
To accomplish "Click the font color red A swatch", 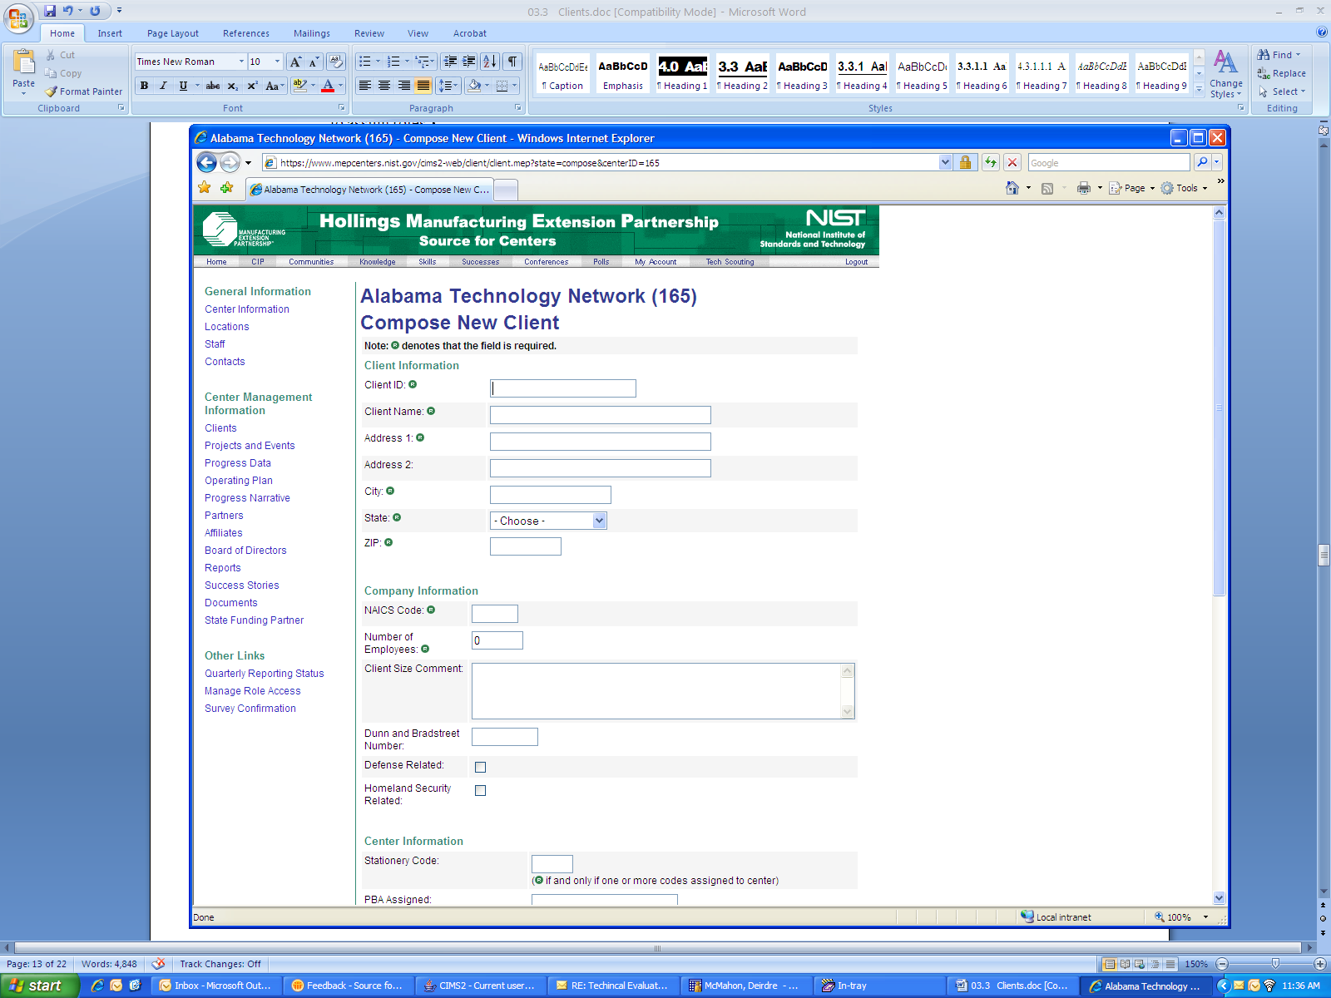I will coord(328,86).
